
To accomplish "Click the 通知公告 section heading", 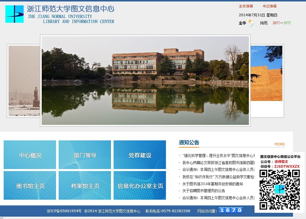I will coord(189,143).
